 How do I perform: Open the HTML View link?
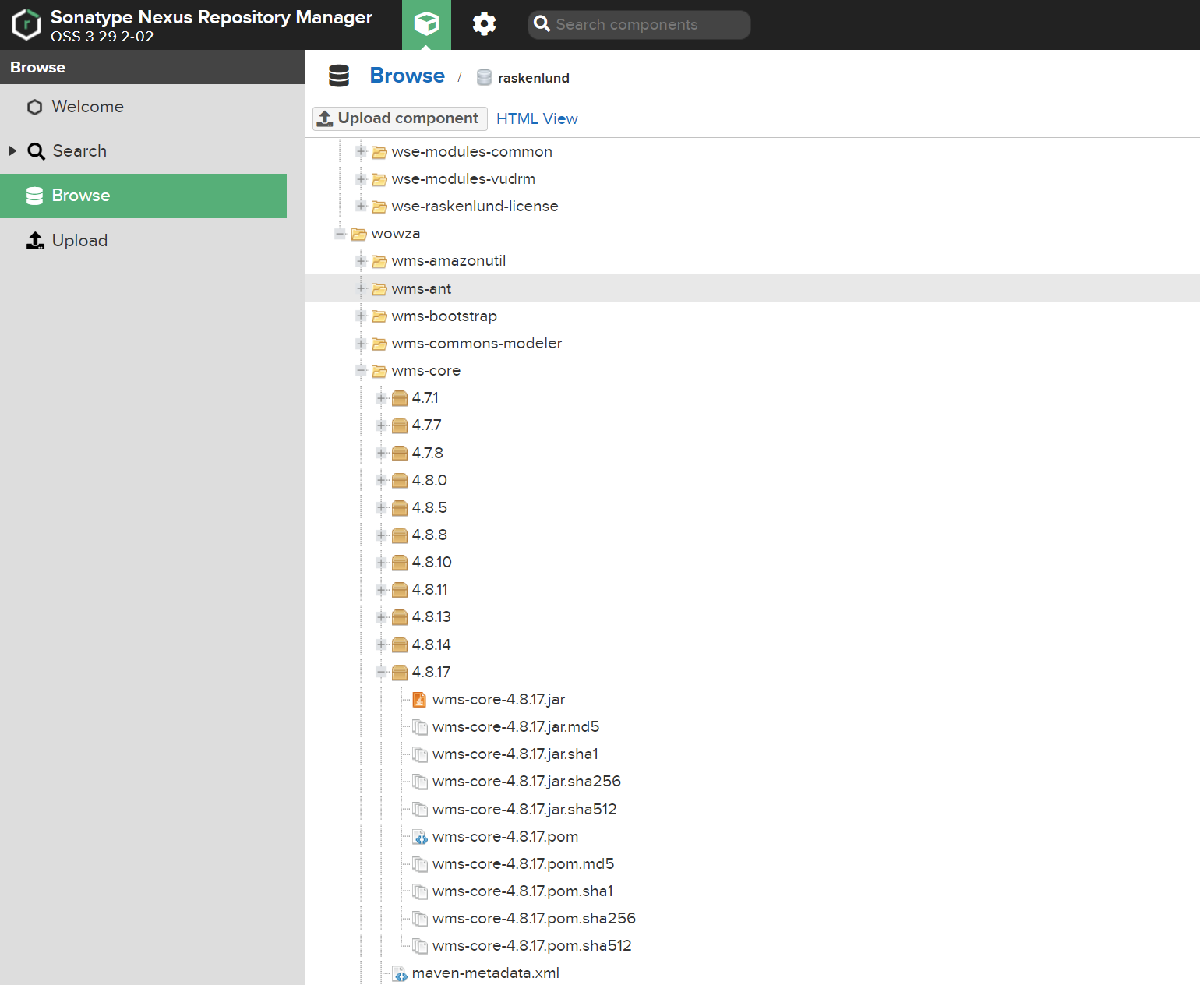click(x=537, y=118)
